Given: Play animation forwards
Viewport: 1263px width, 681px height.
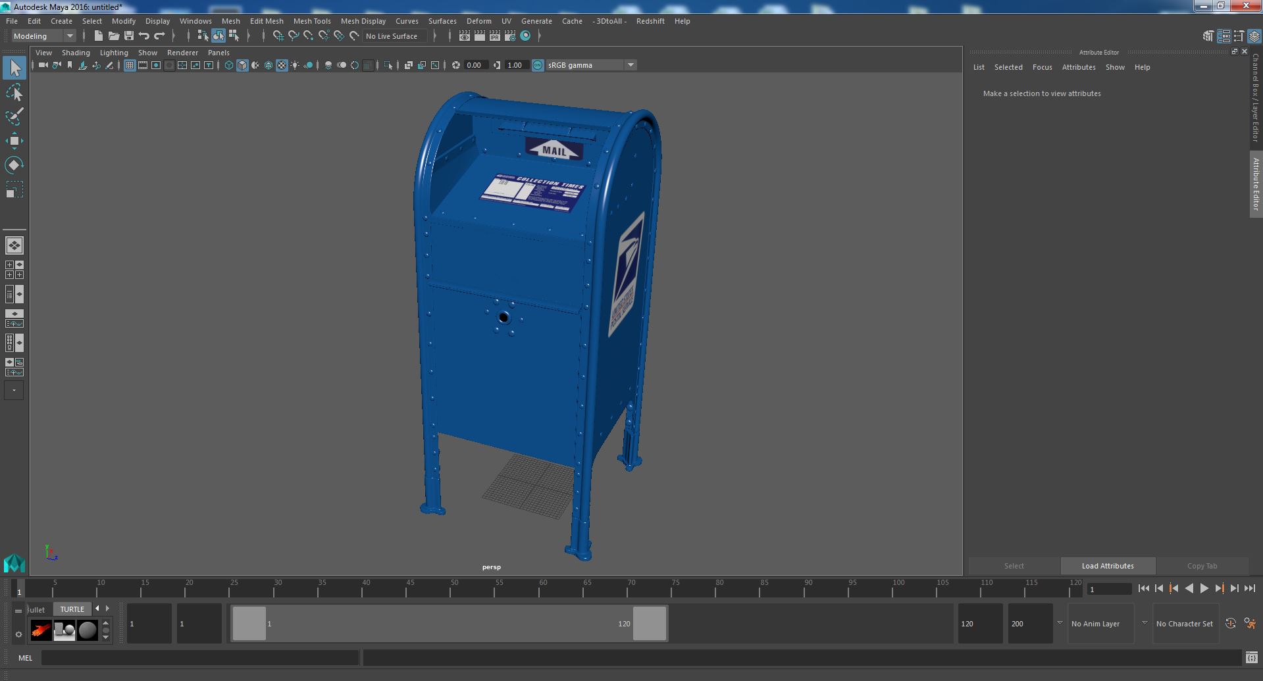Looking at the screenshot, I should coord(1204,589).
